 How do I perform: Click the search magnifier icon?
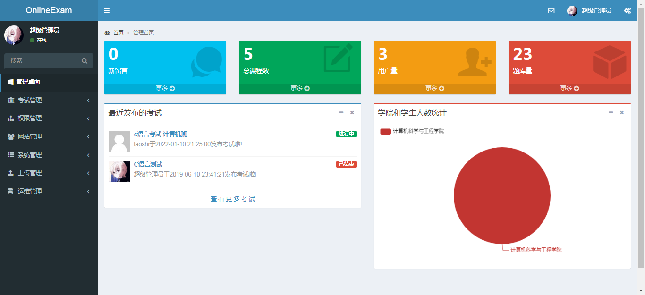[x=85, y=61]
